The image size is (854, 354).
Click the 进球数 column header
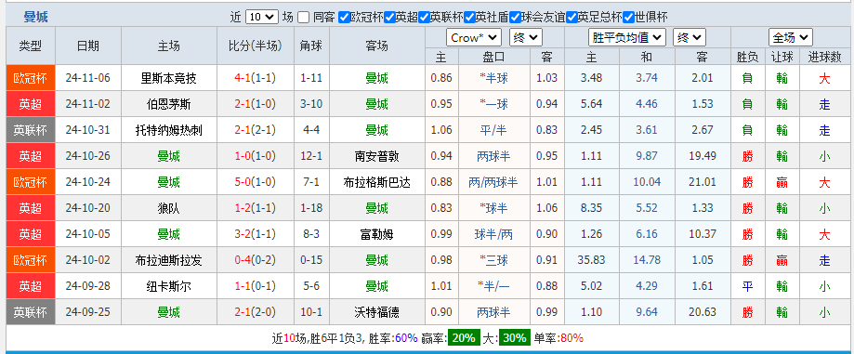click(x=824, y=57)
